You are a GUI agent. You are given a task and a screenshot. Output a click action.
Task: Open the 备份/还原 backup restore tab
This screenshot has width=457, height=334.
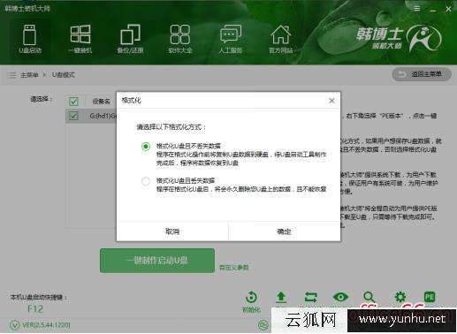coord(130,39)
